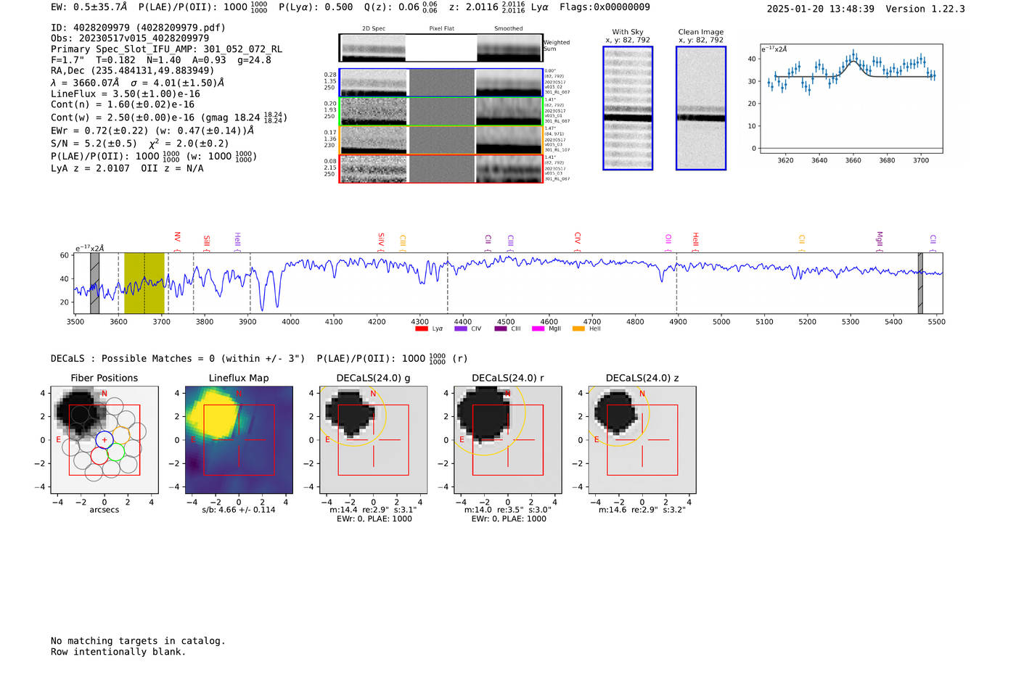Open the With Sky image thumbnail
Image resolution: width=1016 pixels, height=691 pixels.
628,108
